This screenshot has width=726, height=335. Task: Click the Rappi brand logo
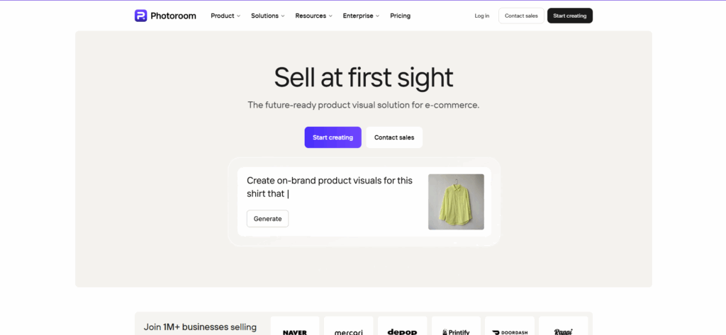click(x=563, y=331)
